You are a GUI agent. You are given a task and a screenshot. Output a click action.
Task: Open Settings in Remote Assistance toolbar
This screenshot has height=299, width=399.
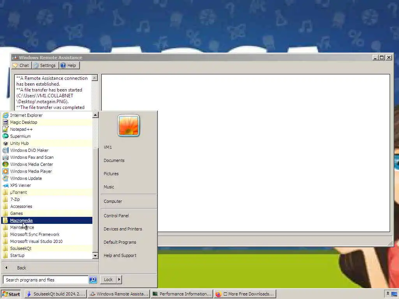[45, 65]
